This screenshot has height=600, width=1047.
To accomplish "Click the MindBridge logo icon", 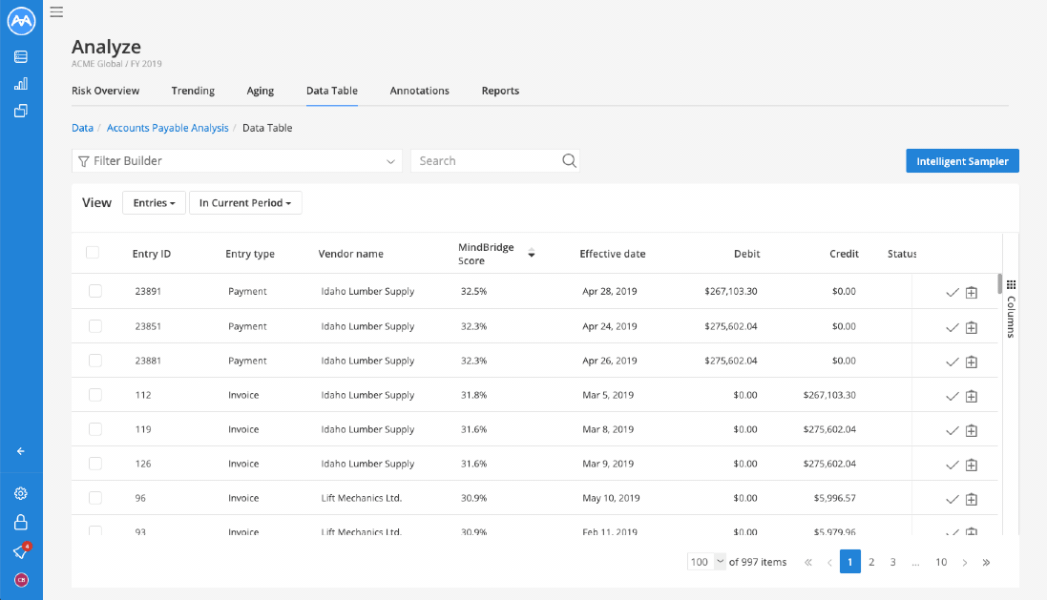I will tap(21, 21).
